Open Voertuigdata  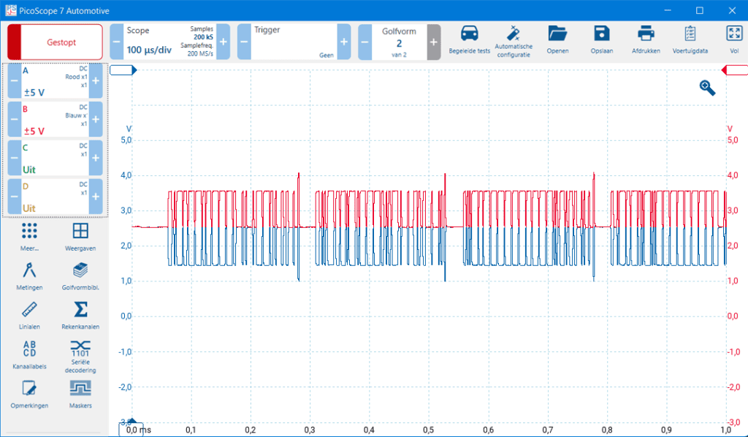click(688, 40)
